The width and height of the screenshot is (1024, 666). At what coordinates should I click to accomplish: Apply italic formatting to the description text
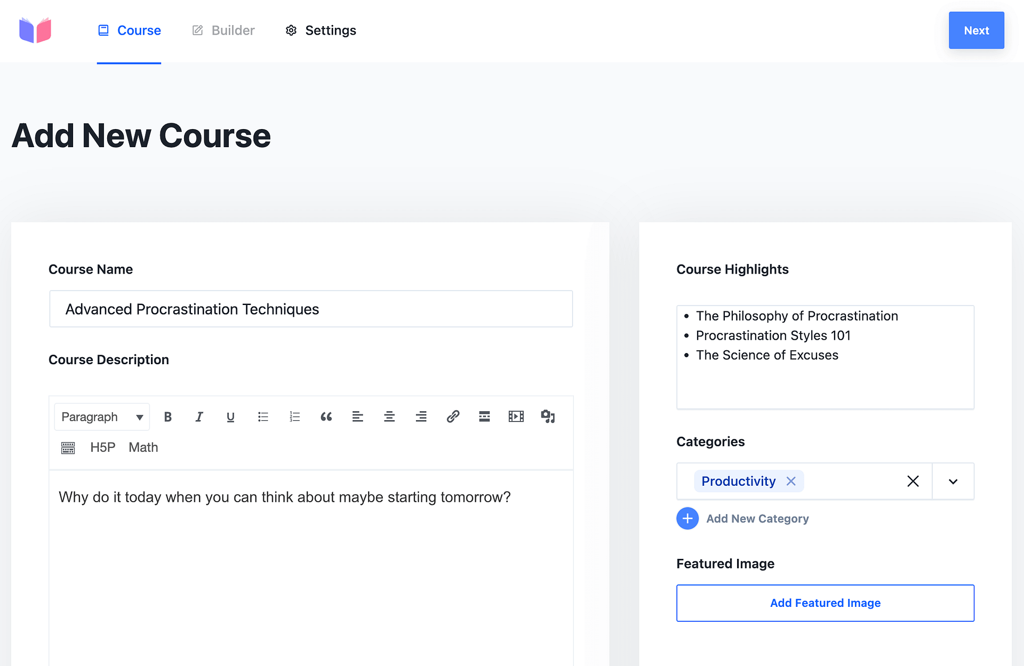tap(199, 416)
